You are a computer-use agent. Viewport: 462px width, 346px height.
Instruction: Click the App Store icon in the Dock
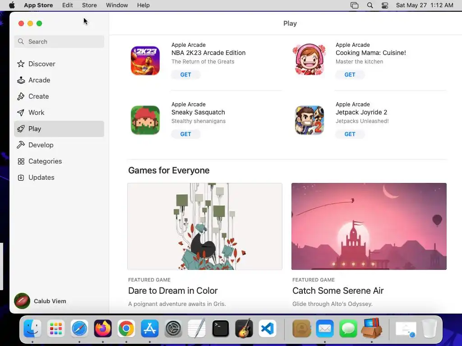pos(150,328)
